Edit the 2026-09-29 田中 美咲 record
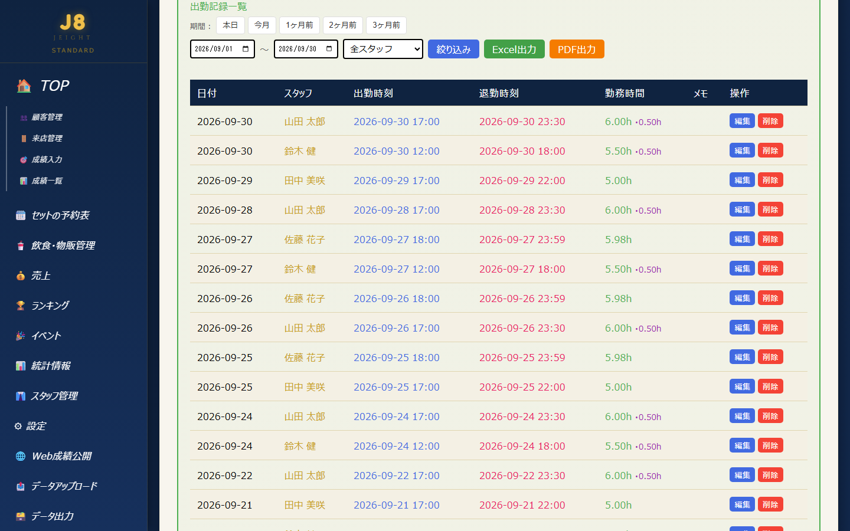The image size is (850, 531). point(742,180)
